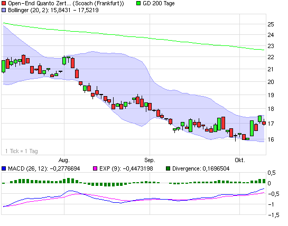The image size is (288, 226).
Task: Click the MACD axis label 0,5
Action: point(272,173)
